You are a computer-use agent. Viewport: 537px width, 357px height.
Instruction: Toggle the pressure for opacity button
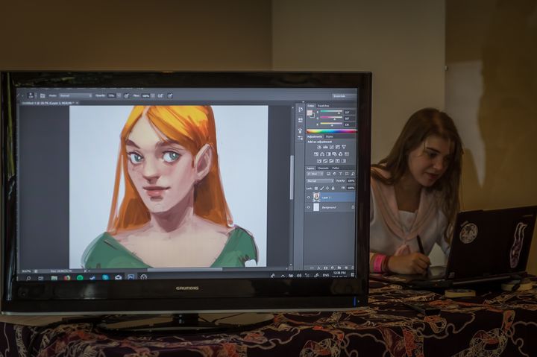coord(127,95)
